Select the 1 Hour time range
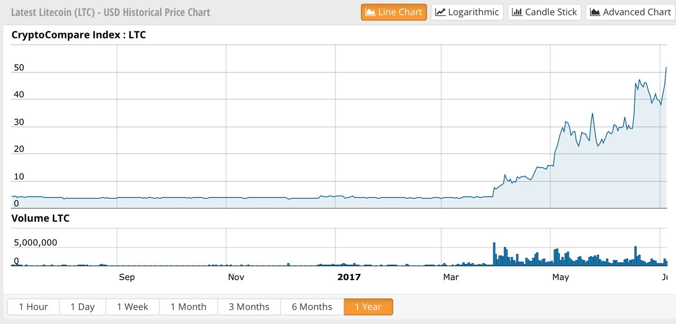The width and height of the screenshot is (676, 324). (x=33, y=307)
